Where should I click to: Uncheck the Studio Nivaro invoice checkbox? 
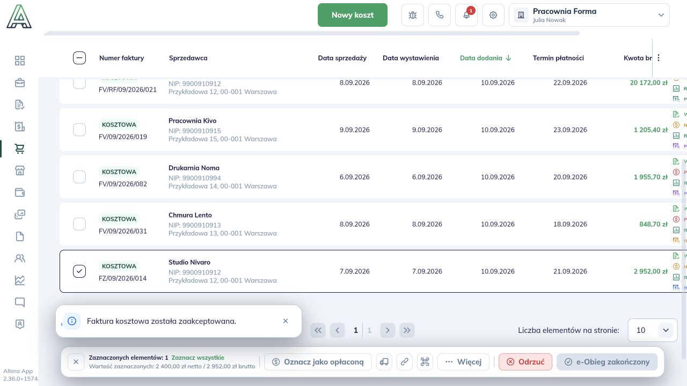(79, 271)
